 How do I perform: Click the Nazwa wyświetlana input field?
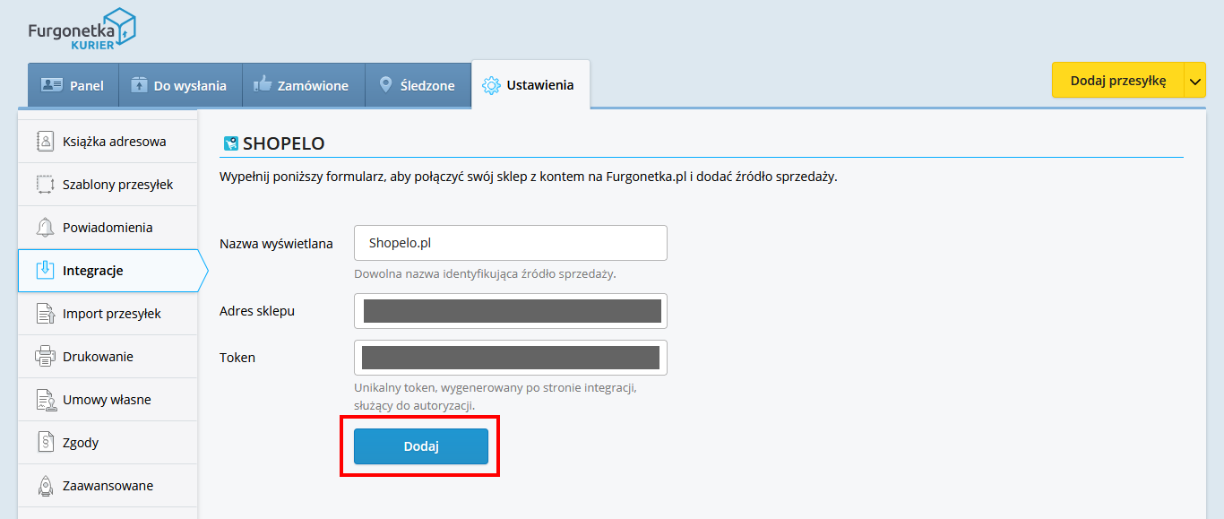pyautogui.click(x=511, y=243)
